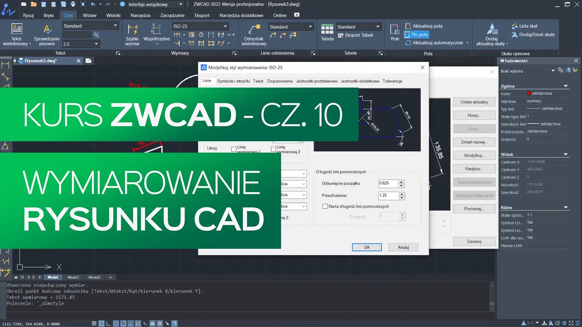Viewport: 582px width, 327px height.
Task: Click Dodaj aktualną skalę
Action: [x=492, y=35]
